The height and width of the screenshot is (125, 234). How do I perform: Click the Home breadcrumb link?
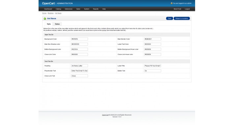(x=44, y=13)
